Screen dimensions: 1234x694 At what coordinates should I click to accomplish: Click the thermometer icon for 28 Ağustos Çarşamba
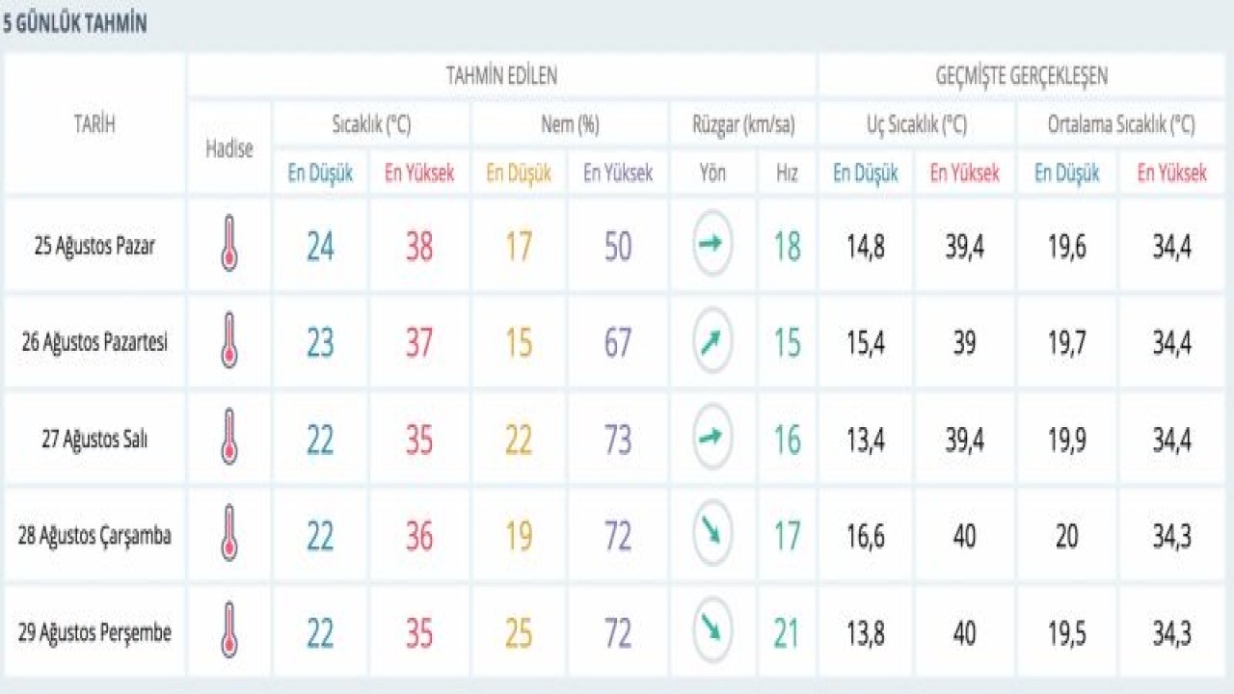[x=229, y=534]
